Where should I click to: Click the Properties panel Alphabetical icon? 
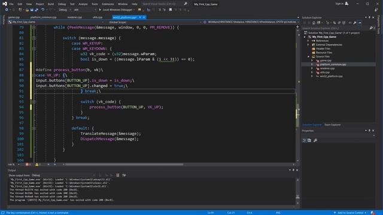pos(309,140)
